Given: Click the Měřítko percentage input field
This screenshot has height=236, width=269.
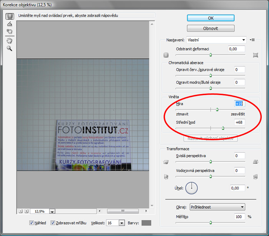Looking at the screenshot, I should pyautogui.click(x=239, y=217).
